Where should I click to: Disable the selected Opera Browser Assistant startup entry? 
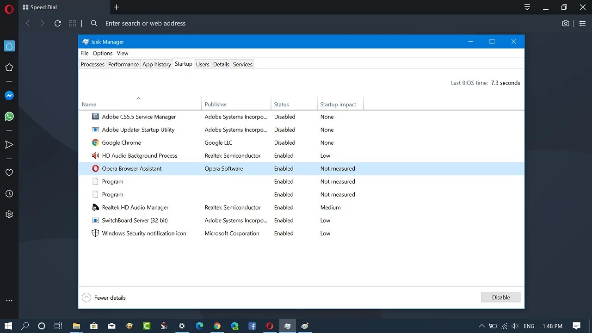501,297
